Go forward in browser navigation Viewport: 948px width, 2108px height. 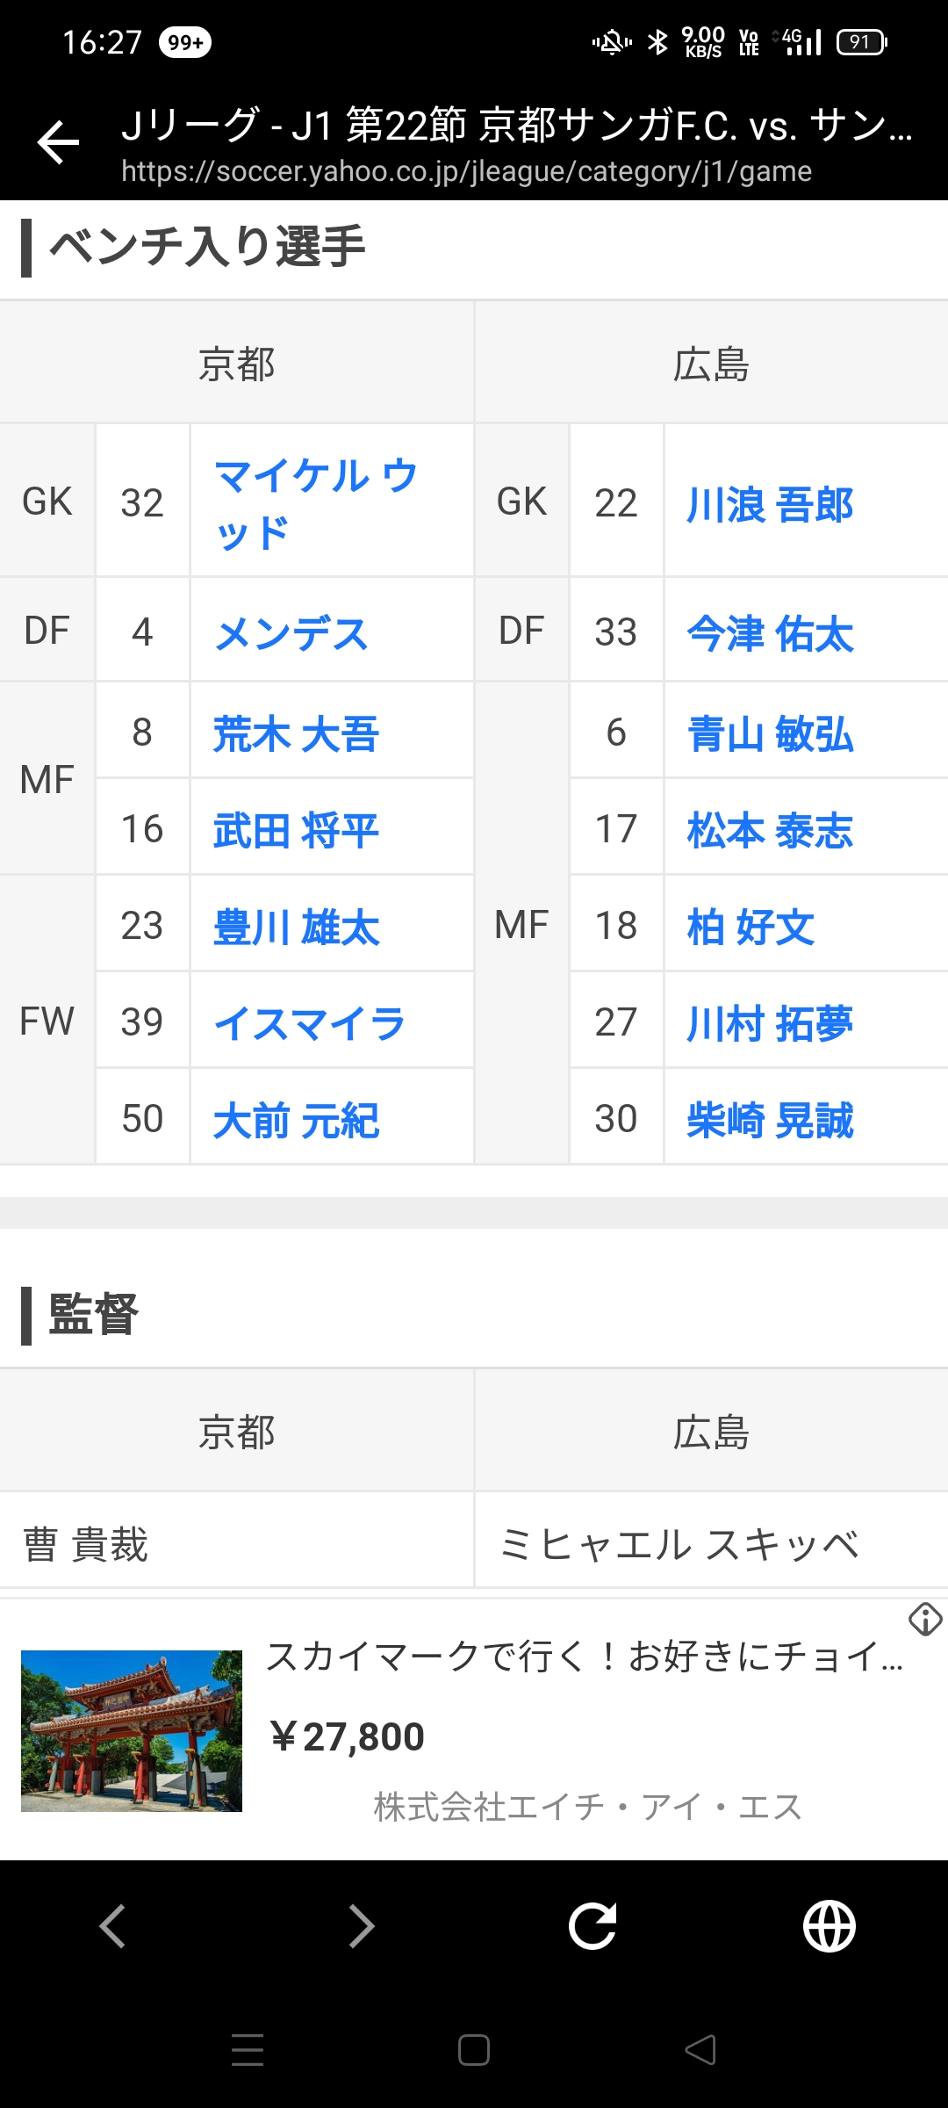click(361, 1926)
